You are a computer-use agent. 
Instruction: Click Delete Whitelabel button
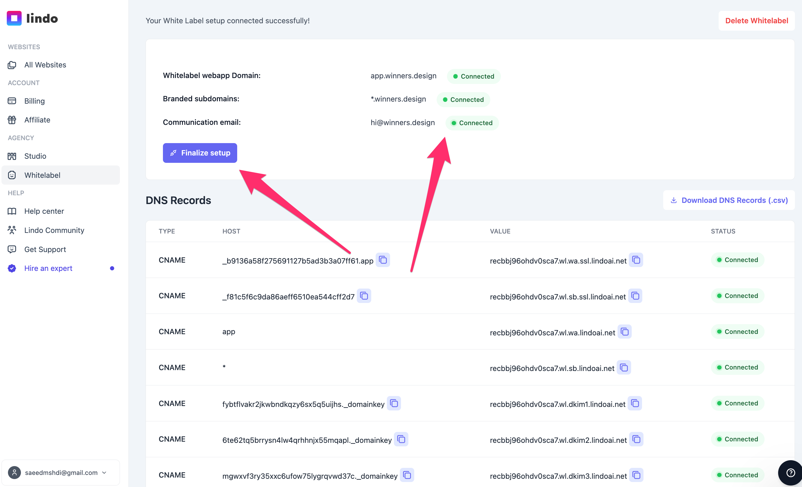tap(756, 21)
